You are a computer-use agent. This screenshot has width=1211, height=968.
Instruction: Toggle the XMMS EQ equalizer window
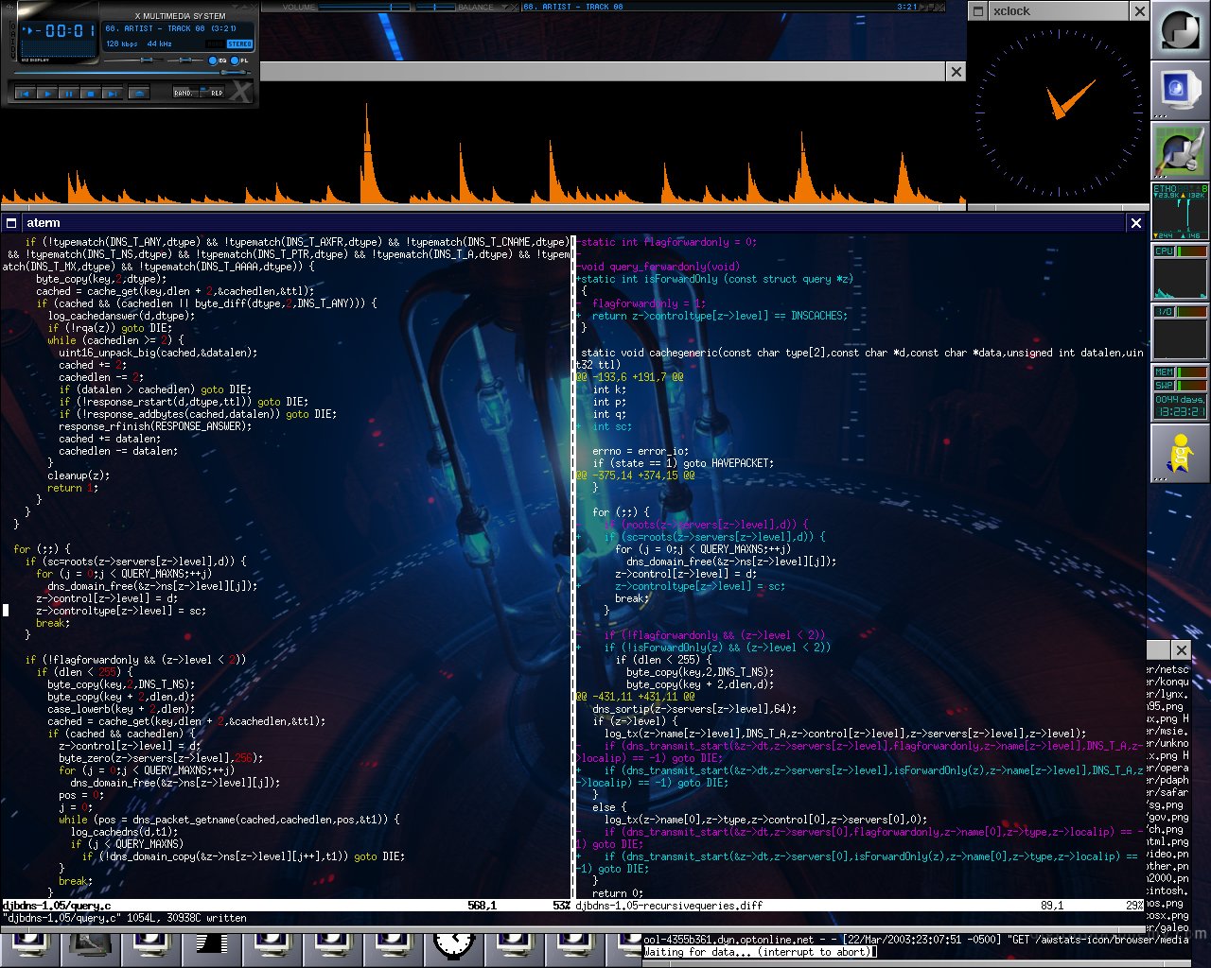(213, 60)
